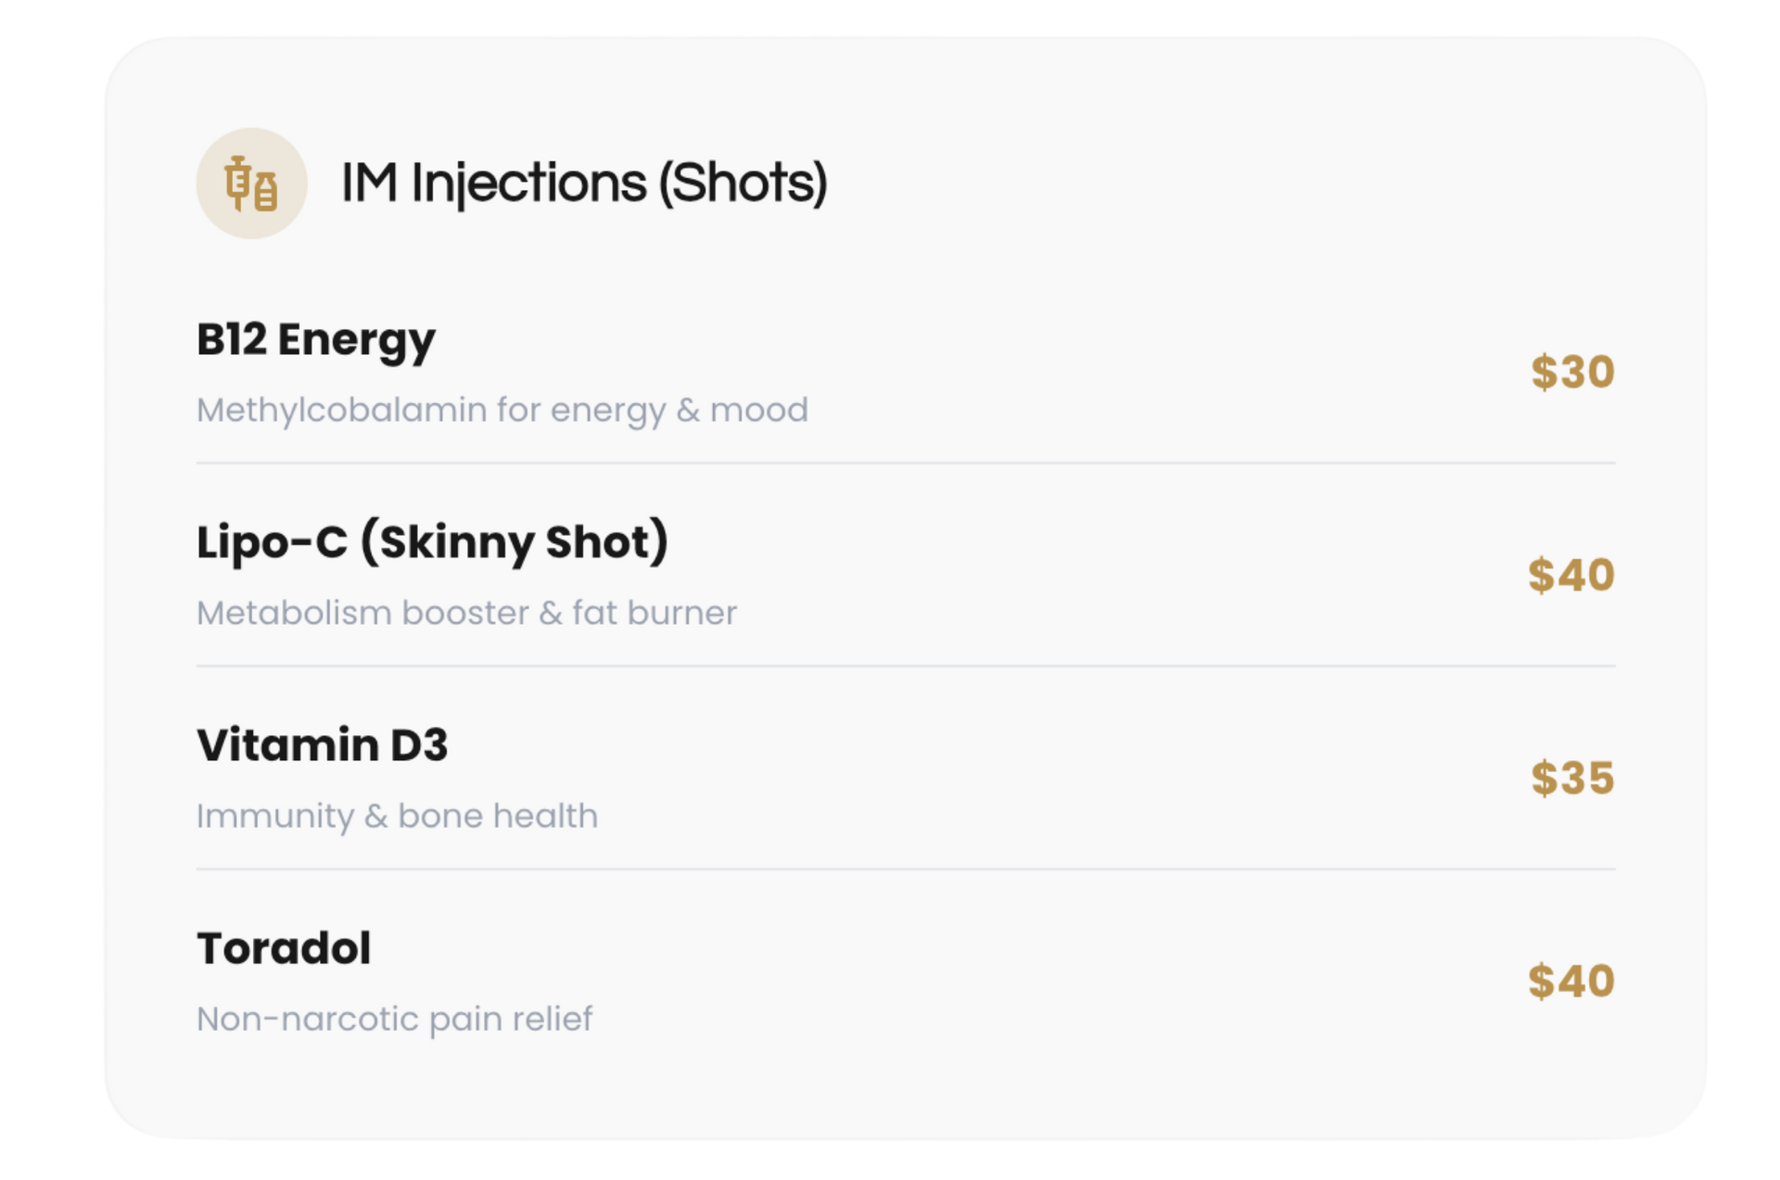Open the Lipo-C (Skinny Shot) title
This screenshot has width=1780, height=1180.
[432, 542]
